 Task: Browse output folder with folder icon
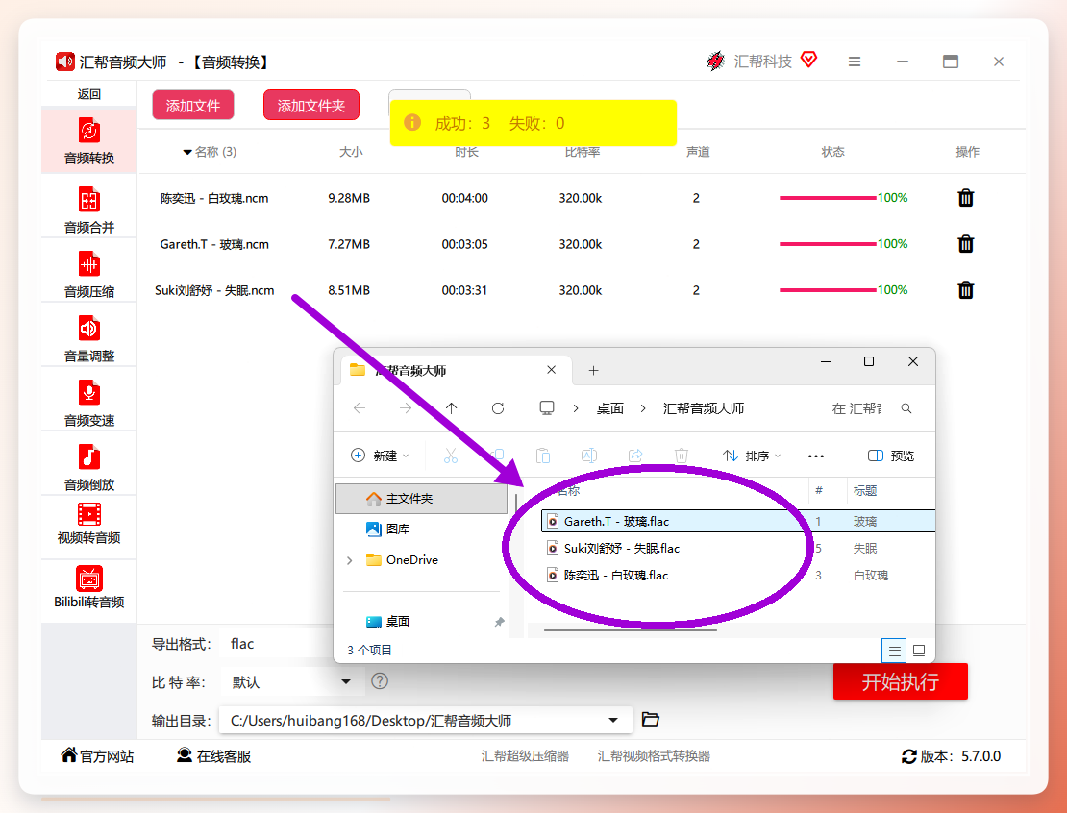click(651, 719)
